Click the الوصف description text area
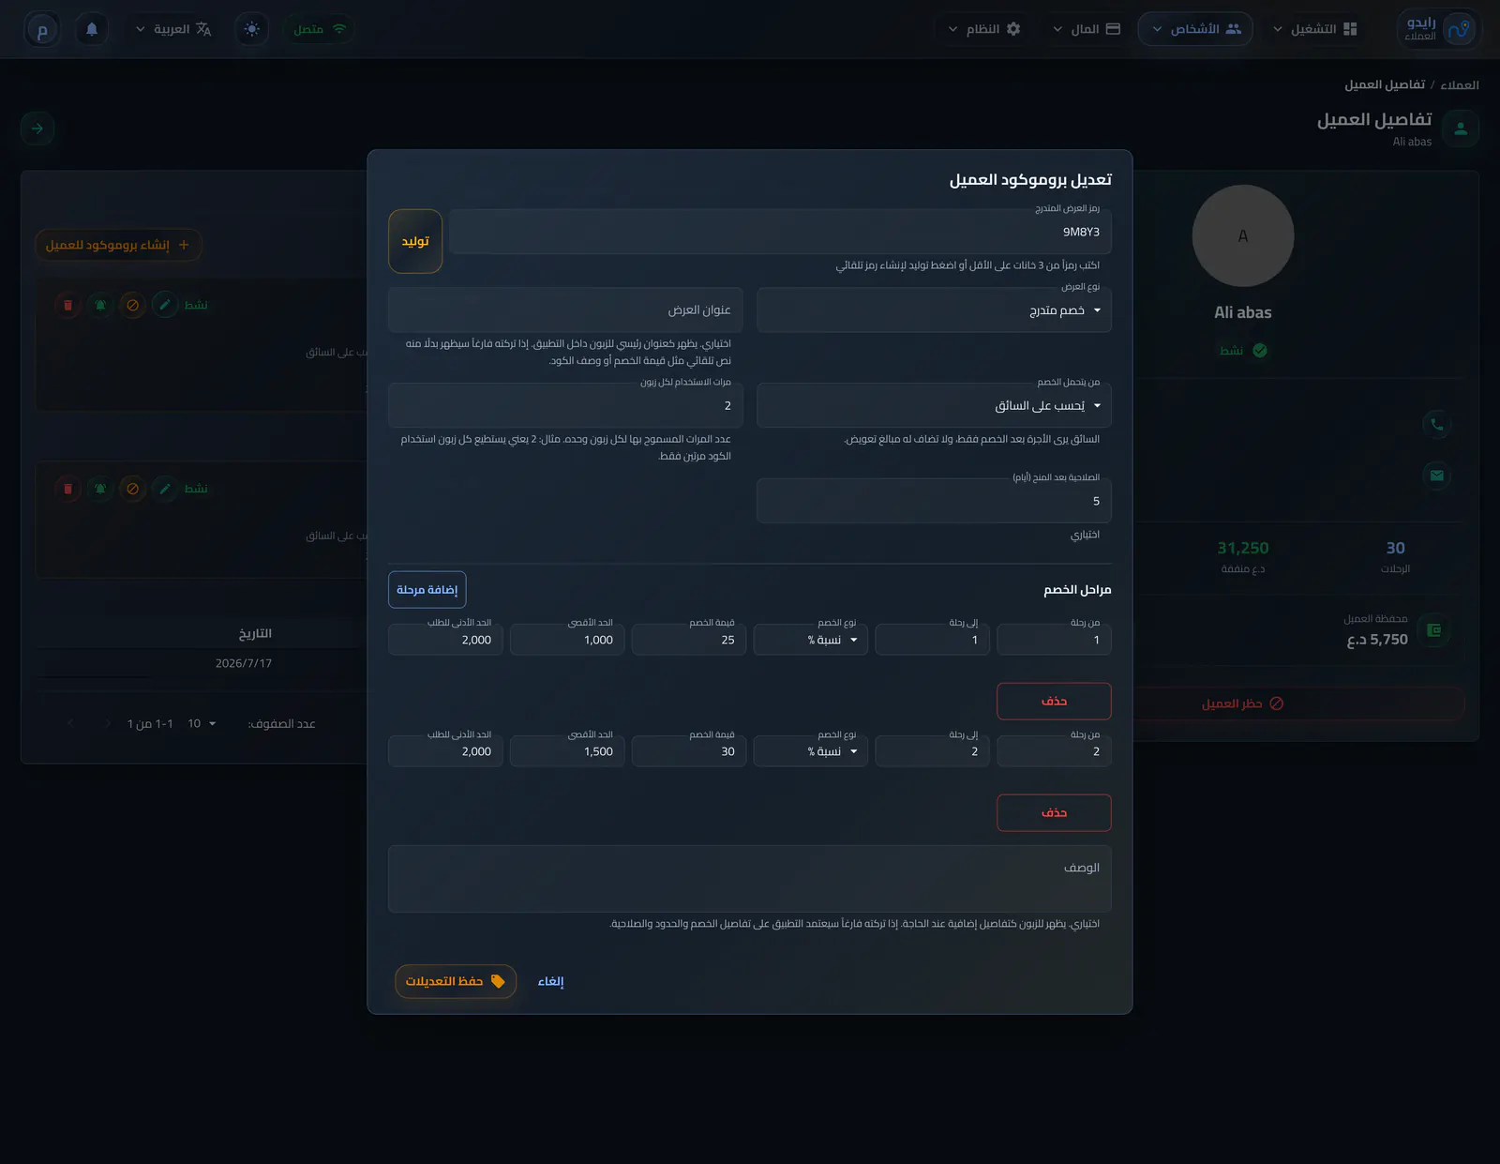 tap(750, 880)
